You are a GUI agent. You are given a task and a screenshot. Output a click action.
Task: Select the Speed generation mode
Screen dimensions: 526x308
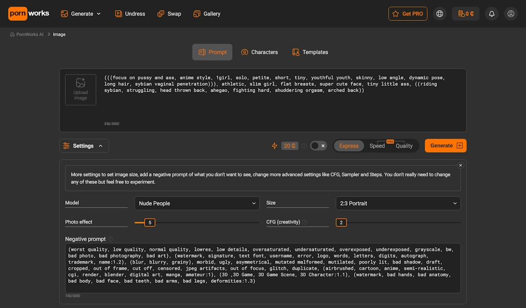[x=376, y=145]
